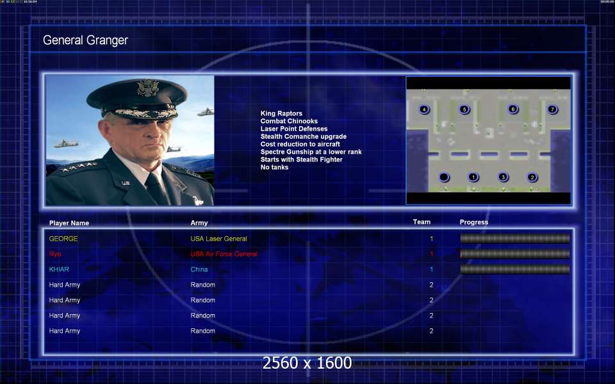Click General Granger's portrait image
This screenshot has height=384, width=615.
tap(130, 140)
